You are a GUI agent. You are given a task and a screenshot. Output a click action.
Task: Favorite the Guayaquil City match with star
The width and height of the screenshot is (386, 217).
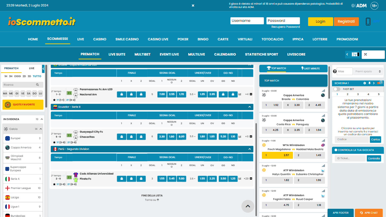click(x=54, y=142)
